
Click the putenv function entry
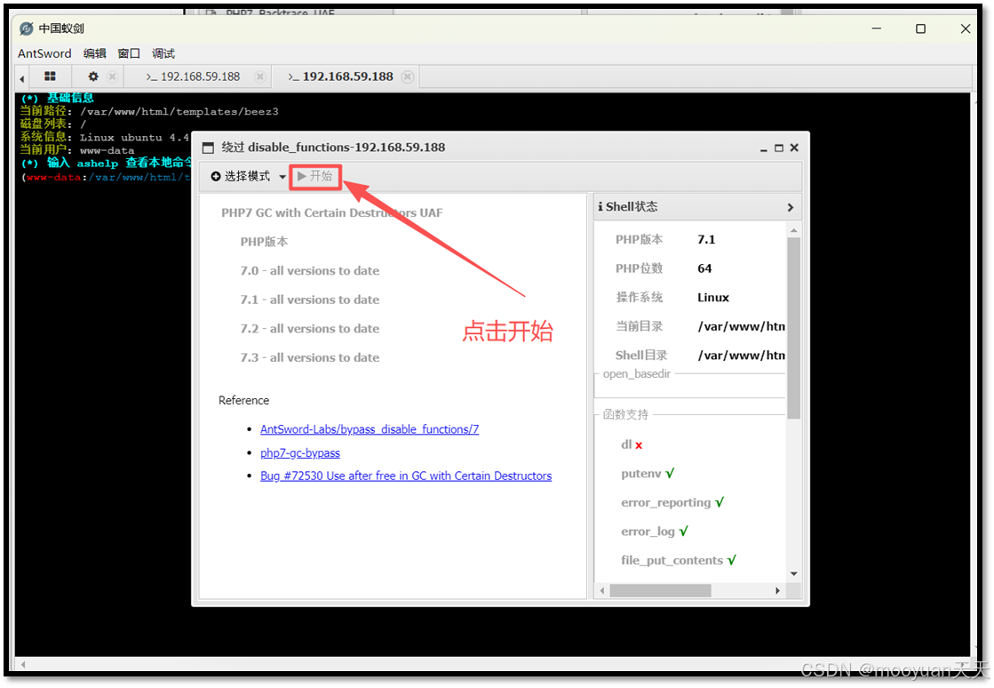648,474
